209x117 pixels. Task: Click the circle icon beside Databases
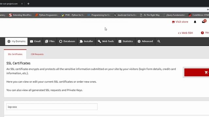pyautogui.click(x=61, y=41)
